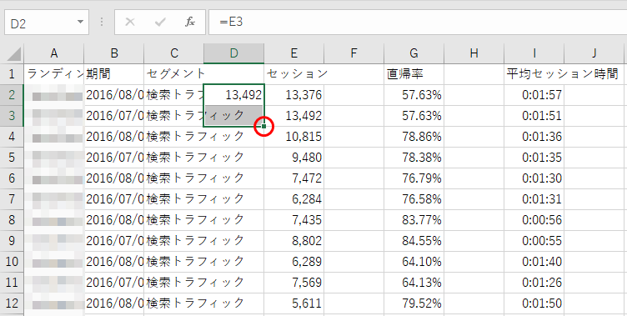The width and height of the screenshot is (627, 316).
Task: Click the session time 0:00:56 cell
Action: coord(534,219)
